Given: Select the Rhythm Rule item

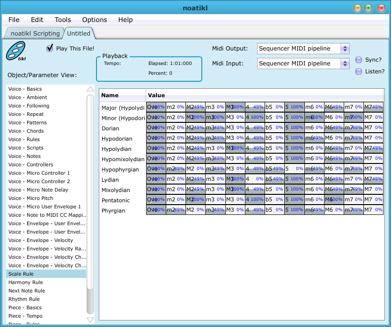Looking at the screenshot, I should click(x=46, y=299).
